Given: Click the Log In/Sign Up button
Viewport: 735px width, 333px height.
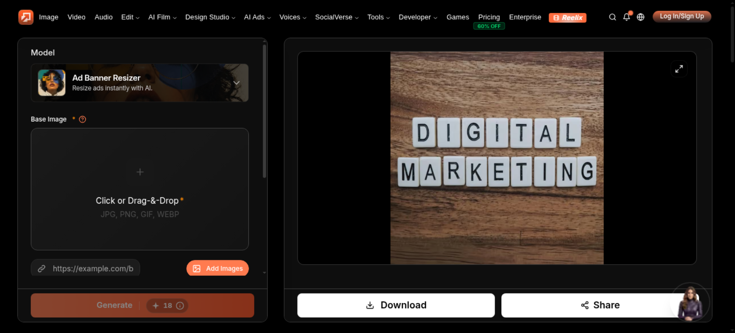Looking at the screenshot, I should [x=682, y=17].
